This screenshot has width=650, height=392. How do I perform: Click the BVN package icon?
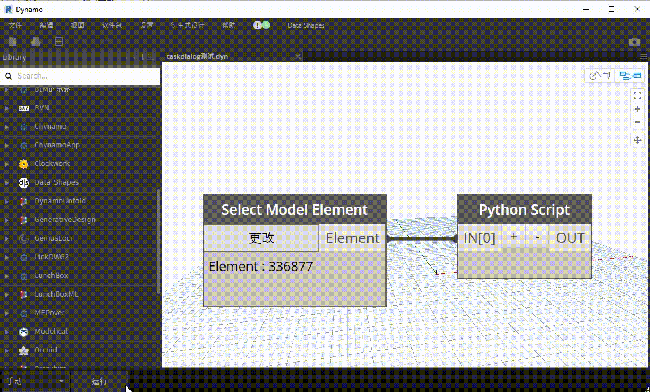tap(24, 108)
